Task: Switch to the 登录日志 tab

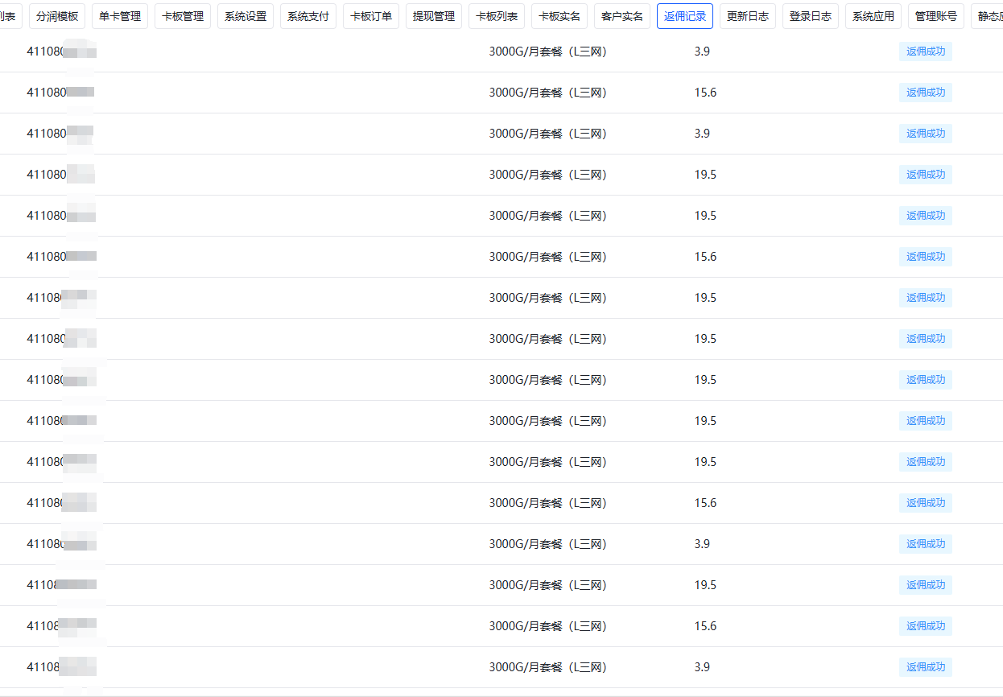Action: (x=811, y=16)
